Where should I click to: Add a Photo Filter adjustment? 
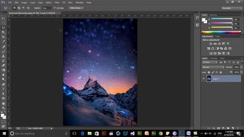[x=221, y=49]
